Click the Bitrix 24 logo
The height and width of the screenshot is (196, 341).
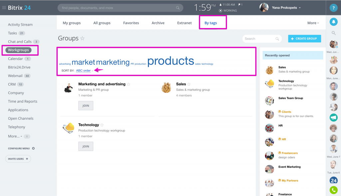[x=19, y=8]
